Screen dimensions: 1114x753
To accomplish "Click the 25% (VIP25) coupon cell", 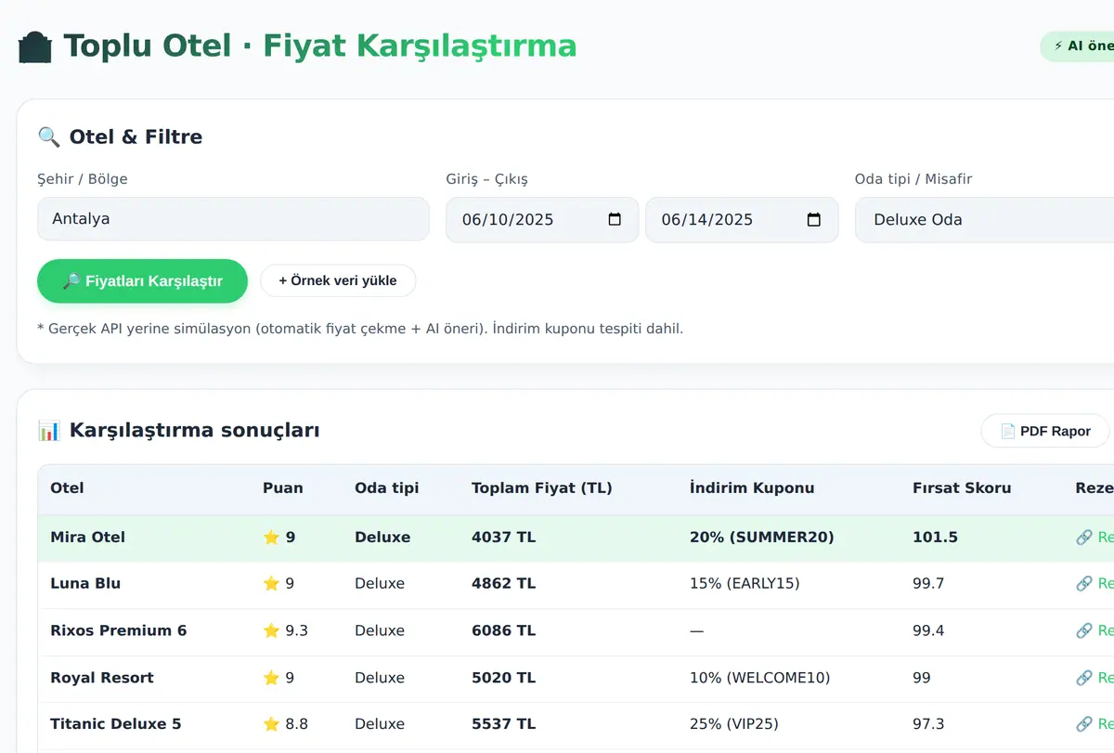I will 734,724.
